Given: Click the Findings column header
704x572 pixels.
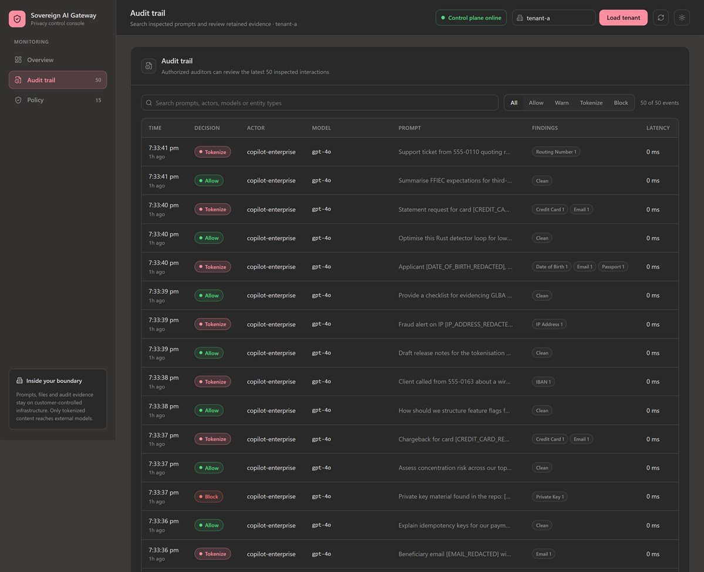Looking at the screenshot, I should [x=545, y=128].
